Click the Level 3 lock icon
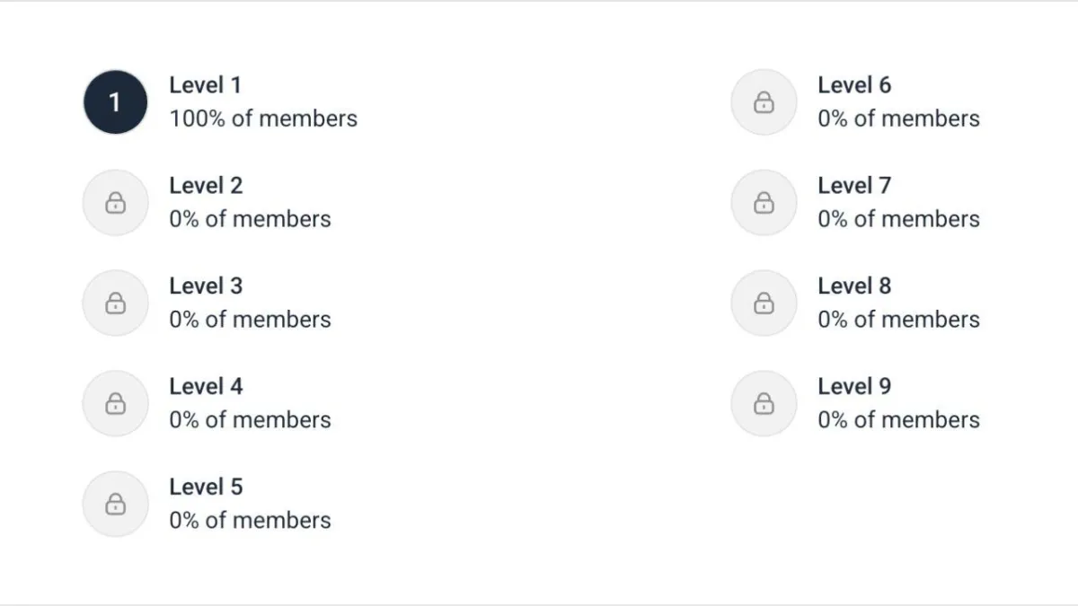This screenshot has height=606, width=1078. tap(115, 303)
